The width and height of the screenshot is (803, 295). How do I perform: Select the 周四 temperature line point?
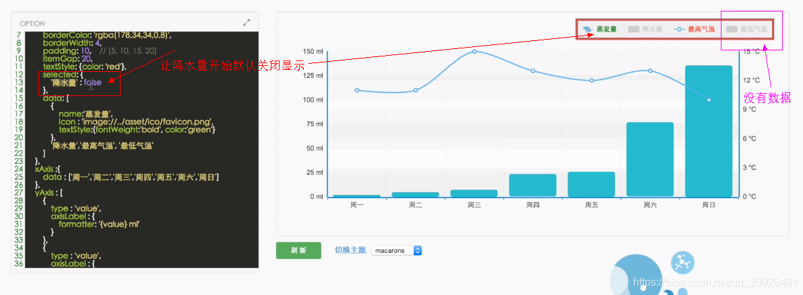click(x=533, y=71)
